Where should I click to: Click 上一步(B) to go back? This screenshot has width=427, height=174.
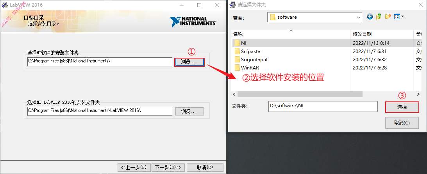point(134,167)
